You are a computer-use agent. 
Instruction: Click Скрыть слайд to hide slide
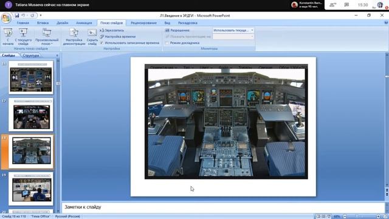coord(92,36)
